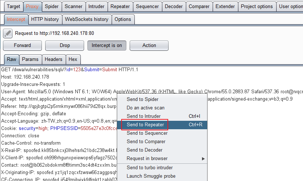The height and width of the screenshot is (181, 303).
Task: Open the Action button menu
Action: [x=149, y=46]
